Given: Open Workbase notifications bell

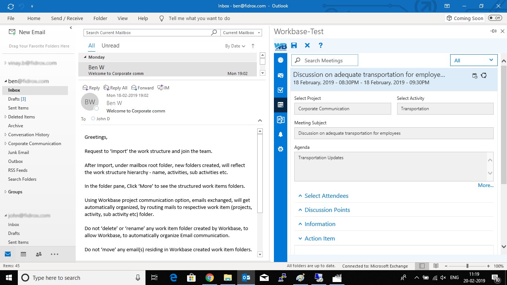Looking at the screenshot, I should [x=281, y=134].
